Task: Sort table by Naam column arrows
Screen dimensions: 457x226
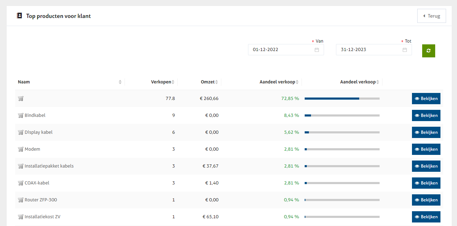Action: [x=120, y=82]
